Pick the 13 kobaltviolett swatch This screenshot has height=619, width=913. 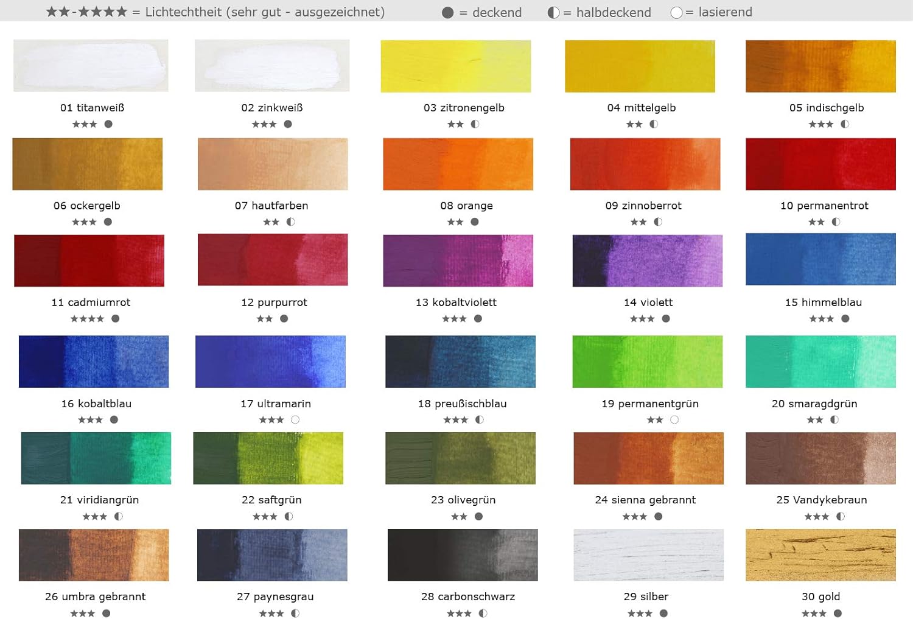(x=458, y=261)
